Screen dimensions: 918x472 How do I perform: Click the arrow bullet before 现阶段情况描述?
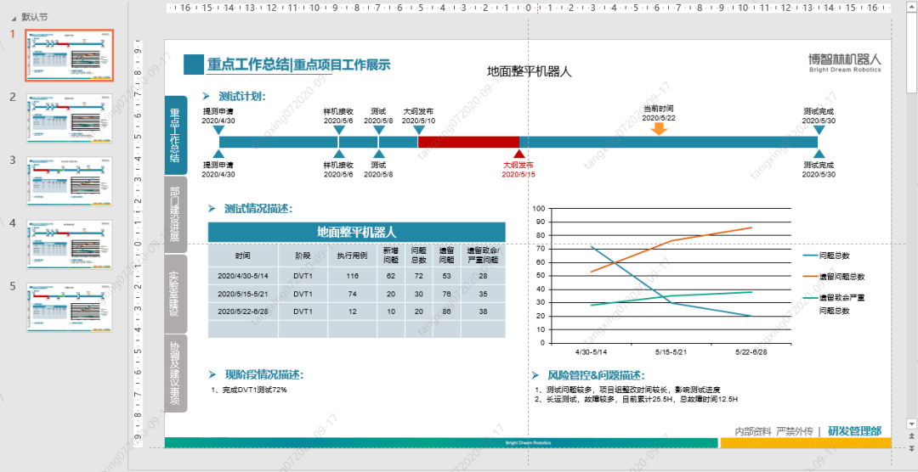point(213,375)
